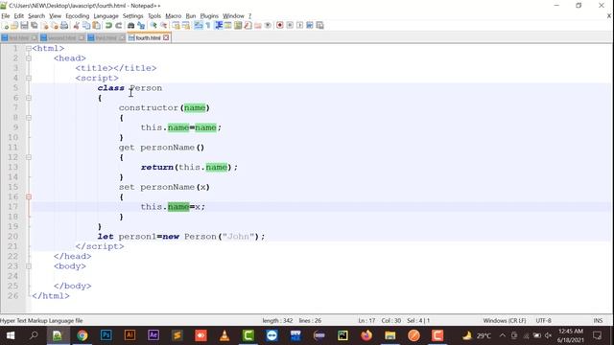This screenshot has height=345, width=614.
Task: Click the Function List toolbar icon
Action: (x=248, y=26)
